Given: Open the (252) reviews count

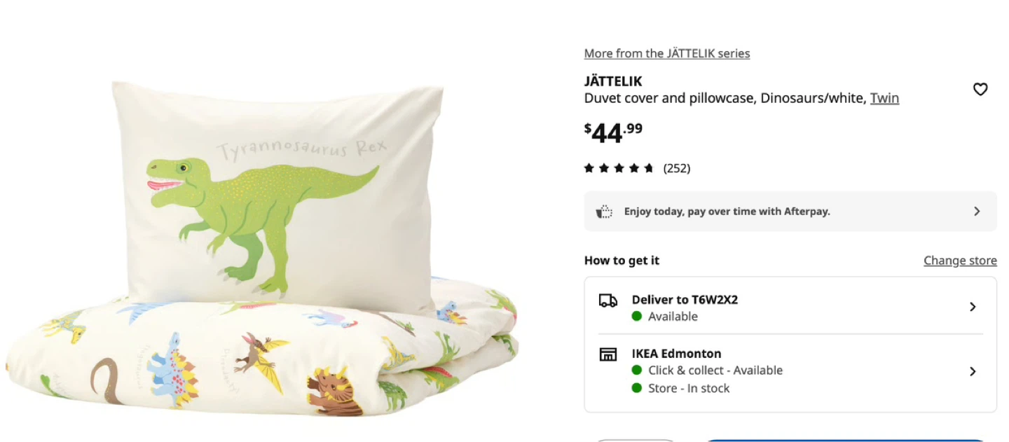Looking at the screenshot, I should click(677, 168).
